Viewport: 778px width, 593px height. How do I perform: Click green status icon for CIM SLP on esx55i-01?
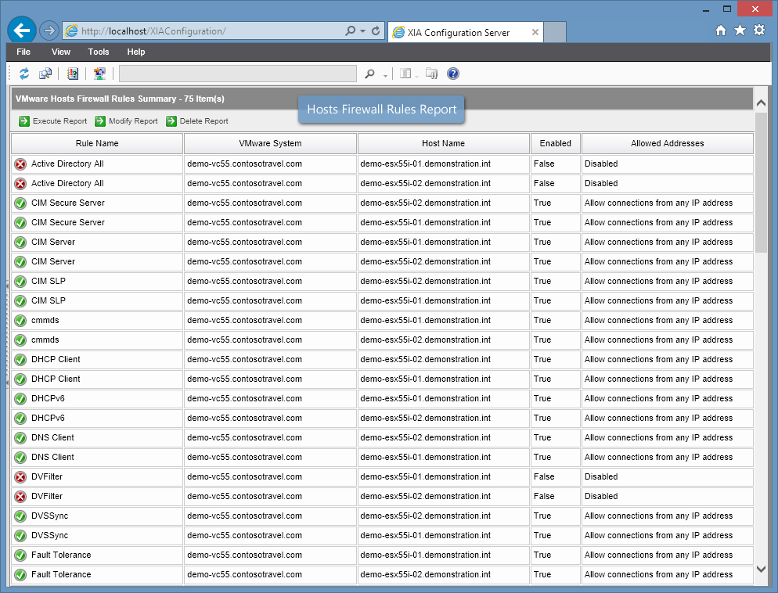click(x=20, y=301)
